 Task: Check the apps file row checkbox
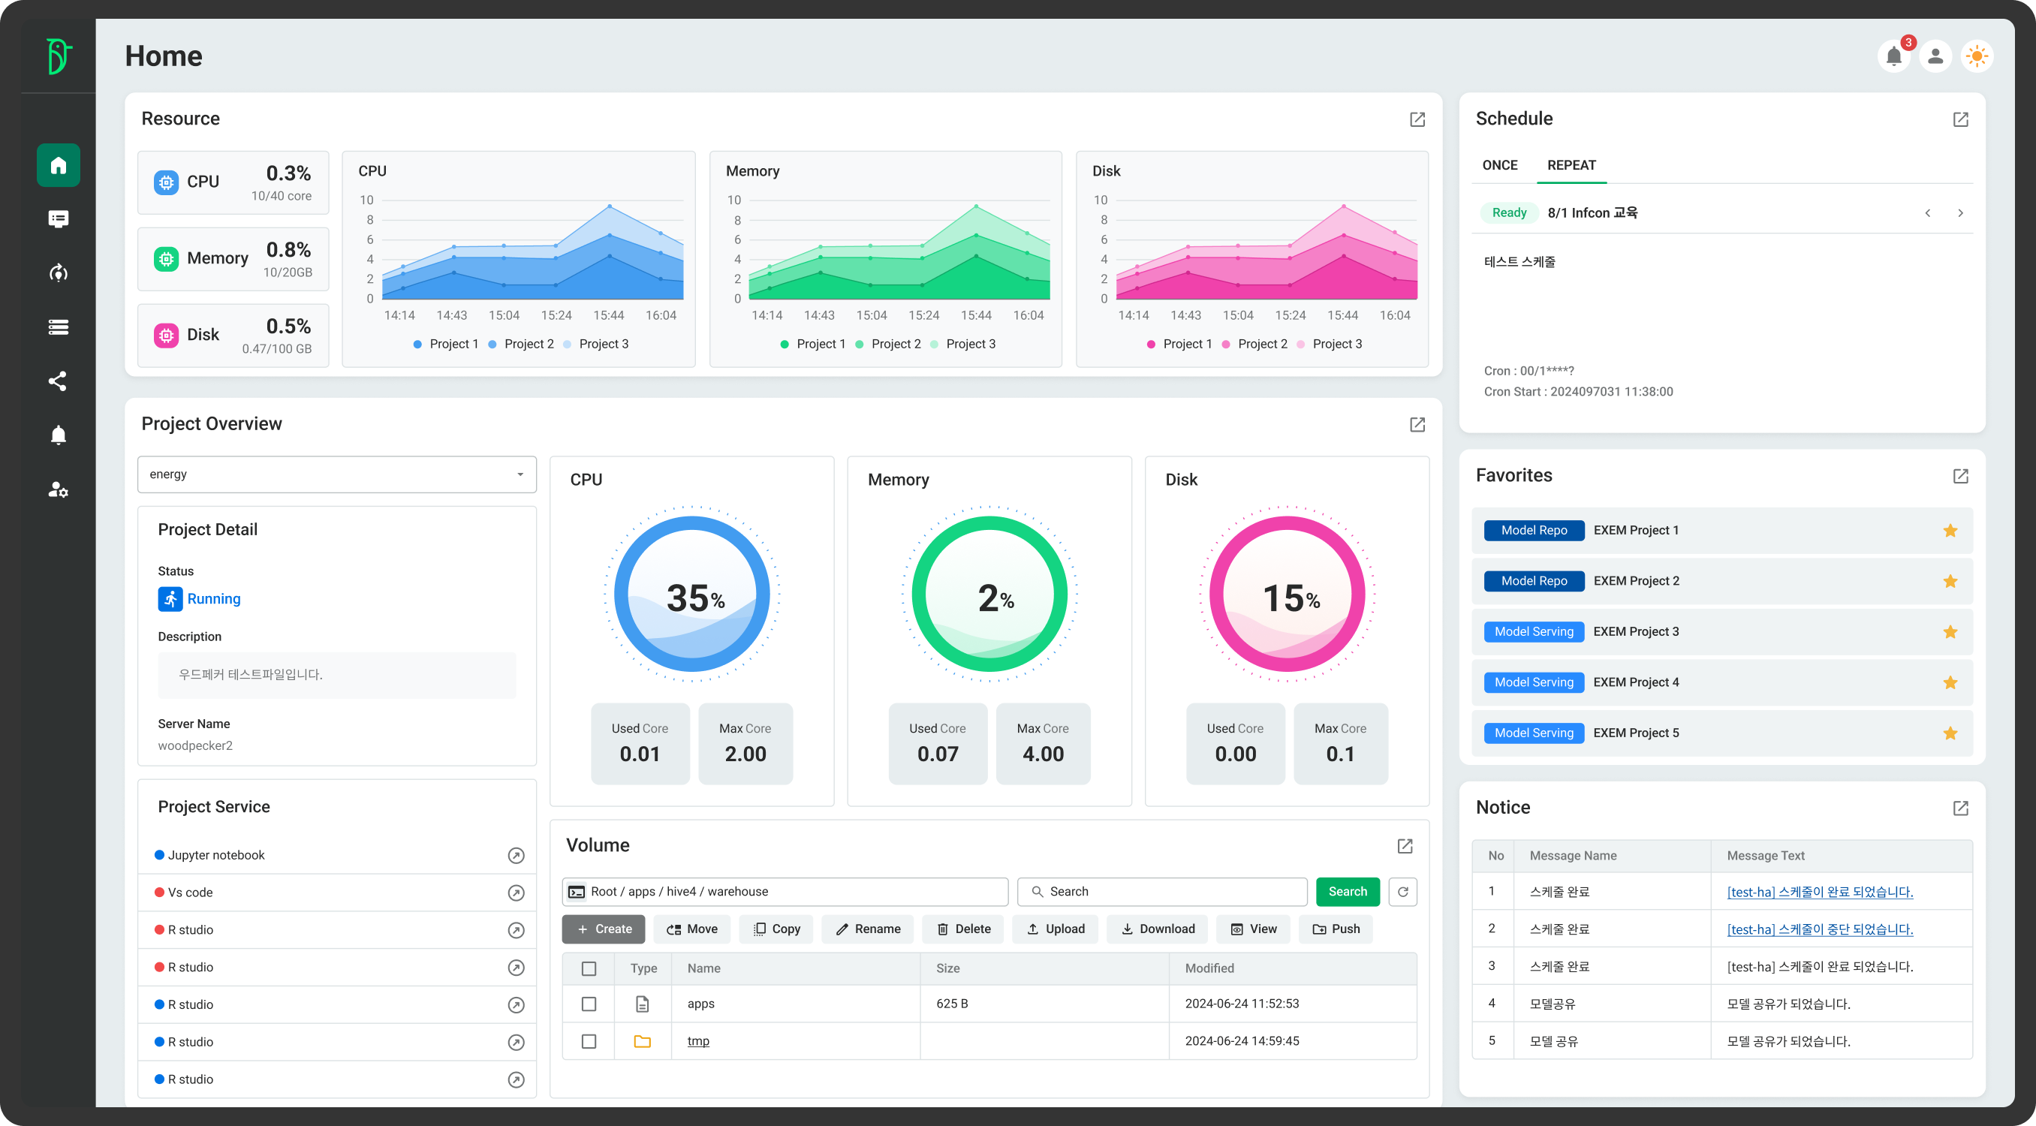click(589, 1004)
